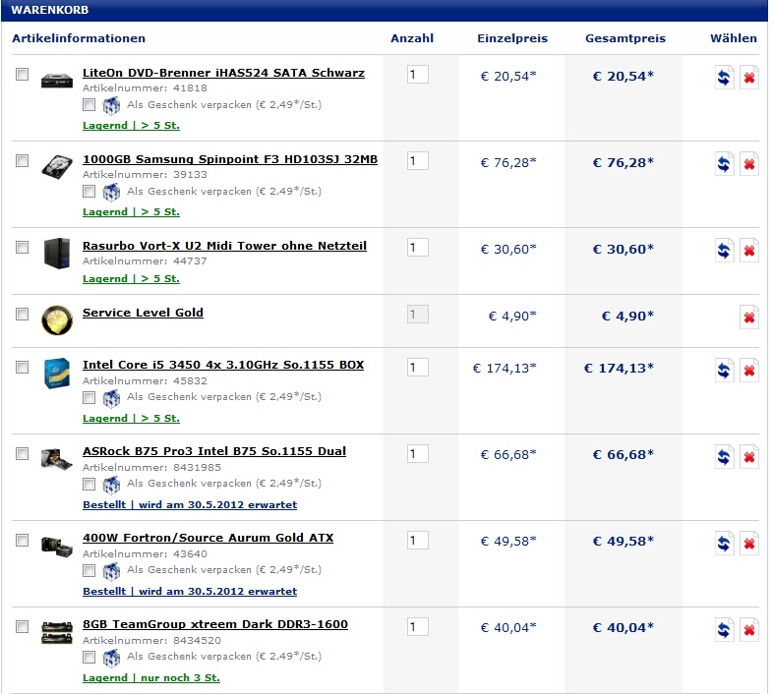Click the TeamGroup RAM thumbnail
The image size is (773, 694).
pyautogui.click(x=57, y=633)
